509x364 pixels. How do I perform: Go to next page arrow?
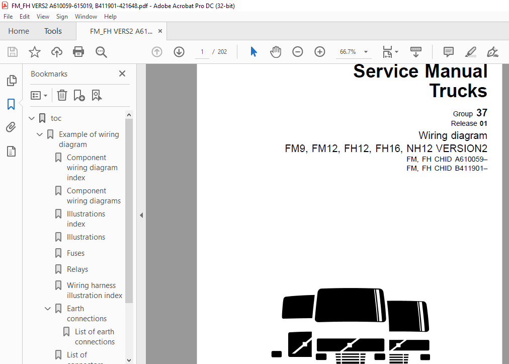coord(179,52)
